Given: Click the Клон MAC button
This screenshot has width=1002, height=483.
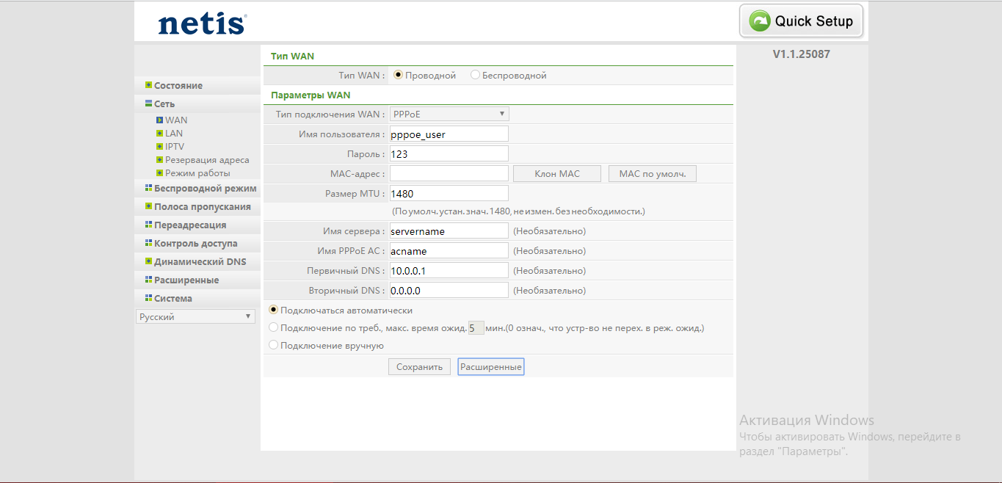Looking at the screenshot, I should (557, 173).
